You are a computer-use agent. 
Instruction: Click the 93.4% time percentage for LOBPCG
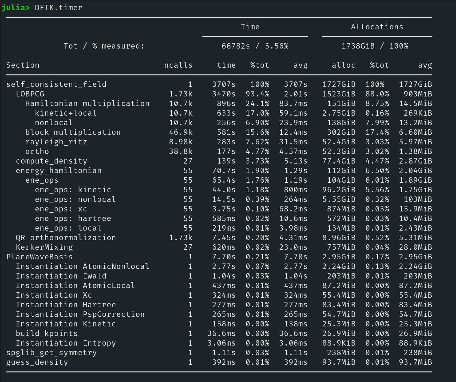(x=257, y=94)
